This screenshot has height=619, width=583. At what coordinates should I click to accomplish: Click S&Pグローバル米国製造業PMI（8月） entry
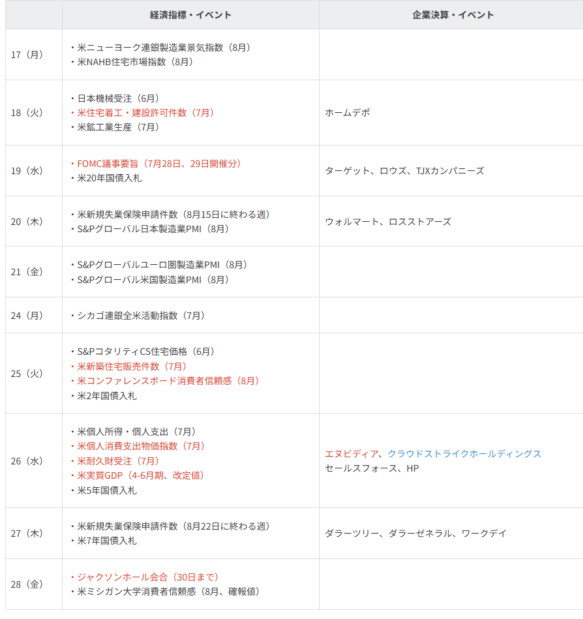click(x=150, y=280)
